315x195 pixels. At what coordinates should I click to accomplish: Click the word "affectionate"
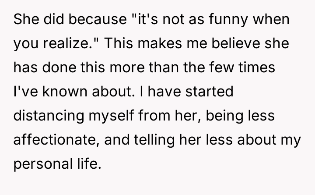(54, 140)
